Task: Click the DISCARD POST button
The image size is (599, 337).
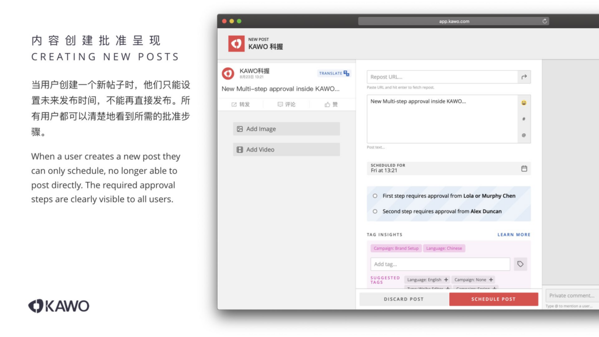Action: (x=404, y=299)
